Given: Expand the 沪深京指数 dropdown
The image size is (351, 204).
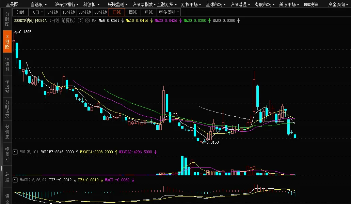Looking at the screenshot, I should pyautogui.click(x=144, y=4).
